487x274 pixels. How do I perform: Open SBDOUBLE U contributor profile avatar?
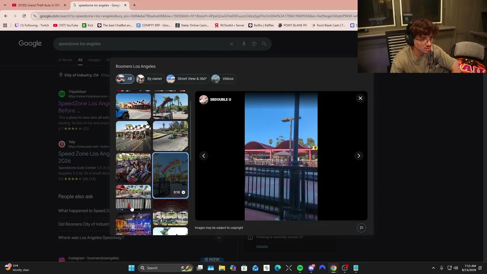pyautogui.click(x=204, y=100)
